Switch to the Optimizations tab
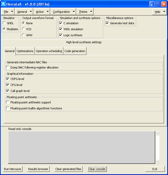The width and height of the screenshot is (168, 175). (x=25, y=51)
